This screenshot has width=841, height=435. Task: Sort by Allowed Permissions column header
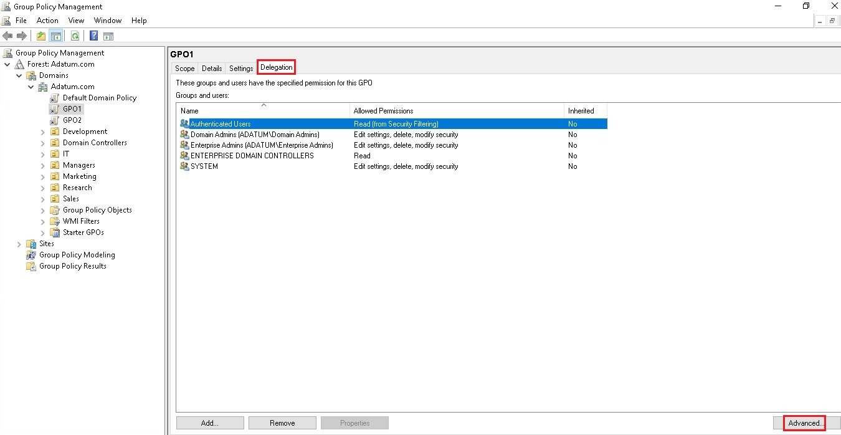tap(457, 111)
